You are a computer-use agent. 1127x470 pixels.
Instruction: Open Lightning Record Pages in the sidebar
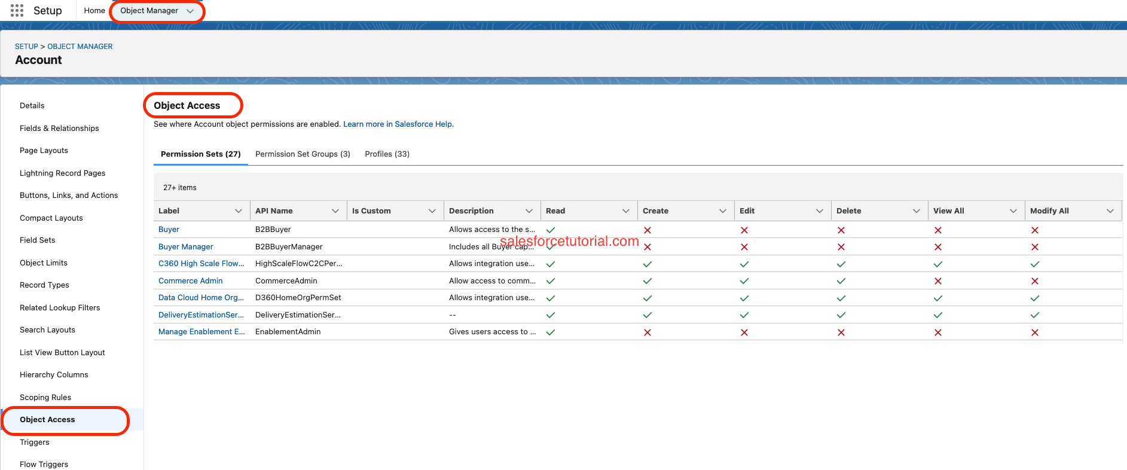[x=63, y=173]
